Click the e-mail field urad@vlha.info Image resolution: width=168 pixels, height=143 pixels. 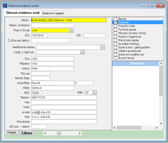pyautogui.click(x=64, y=112)
